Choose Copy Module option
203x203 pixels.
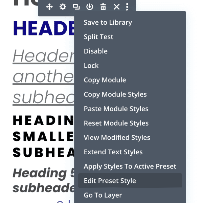pyautogui.click(x=105, y=80)
